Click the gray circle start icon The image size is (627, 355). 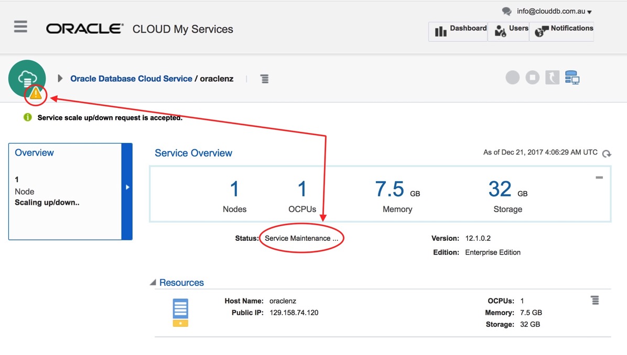(512, 78)
